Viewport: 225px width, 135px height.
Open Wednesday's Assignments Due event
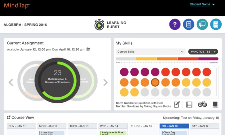[x=113, y=133]
